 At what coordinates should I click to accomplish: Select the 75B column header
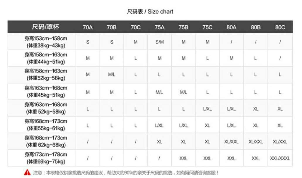183,27
